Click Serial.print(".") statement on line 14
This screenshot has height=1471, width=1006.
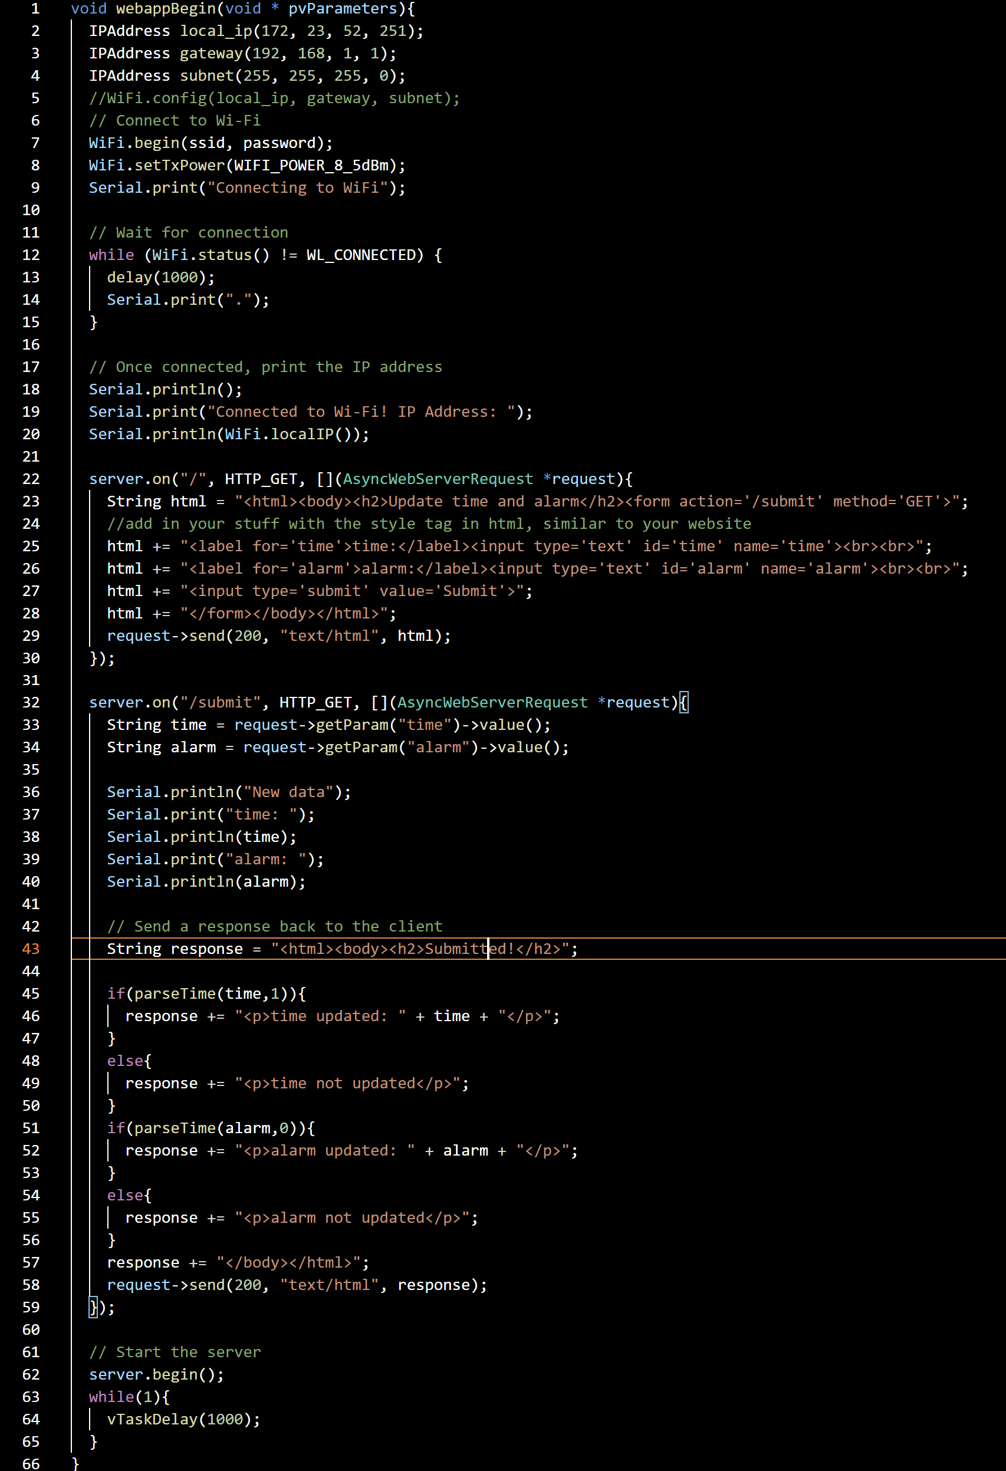pos(188,300)
